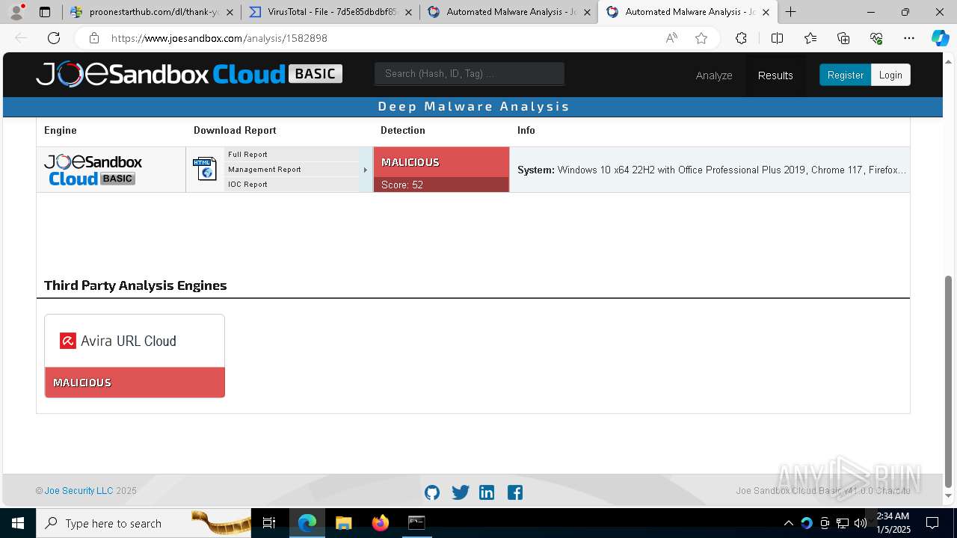Open the read aloud icon

tap(671, 38)
